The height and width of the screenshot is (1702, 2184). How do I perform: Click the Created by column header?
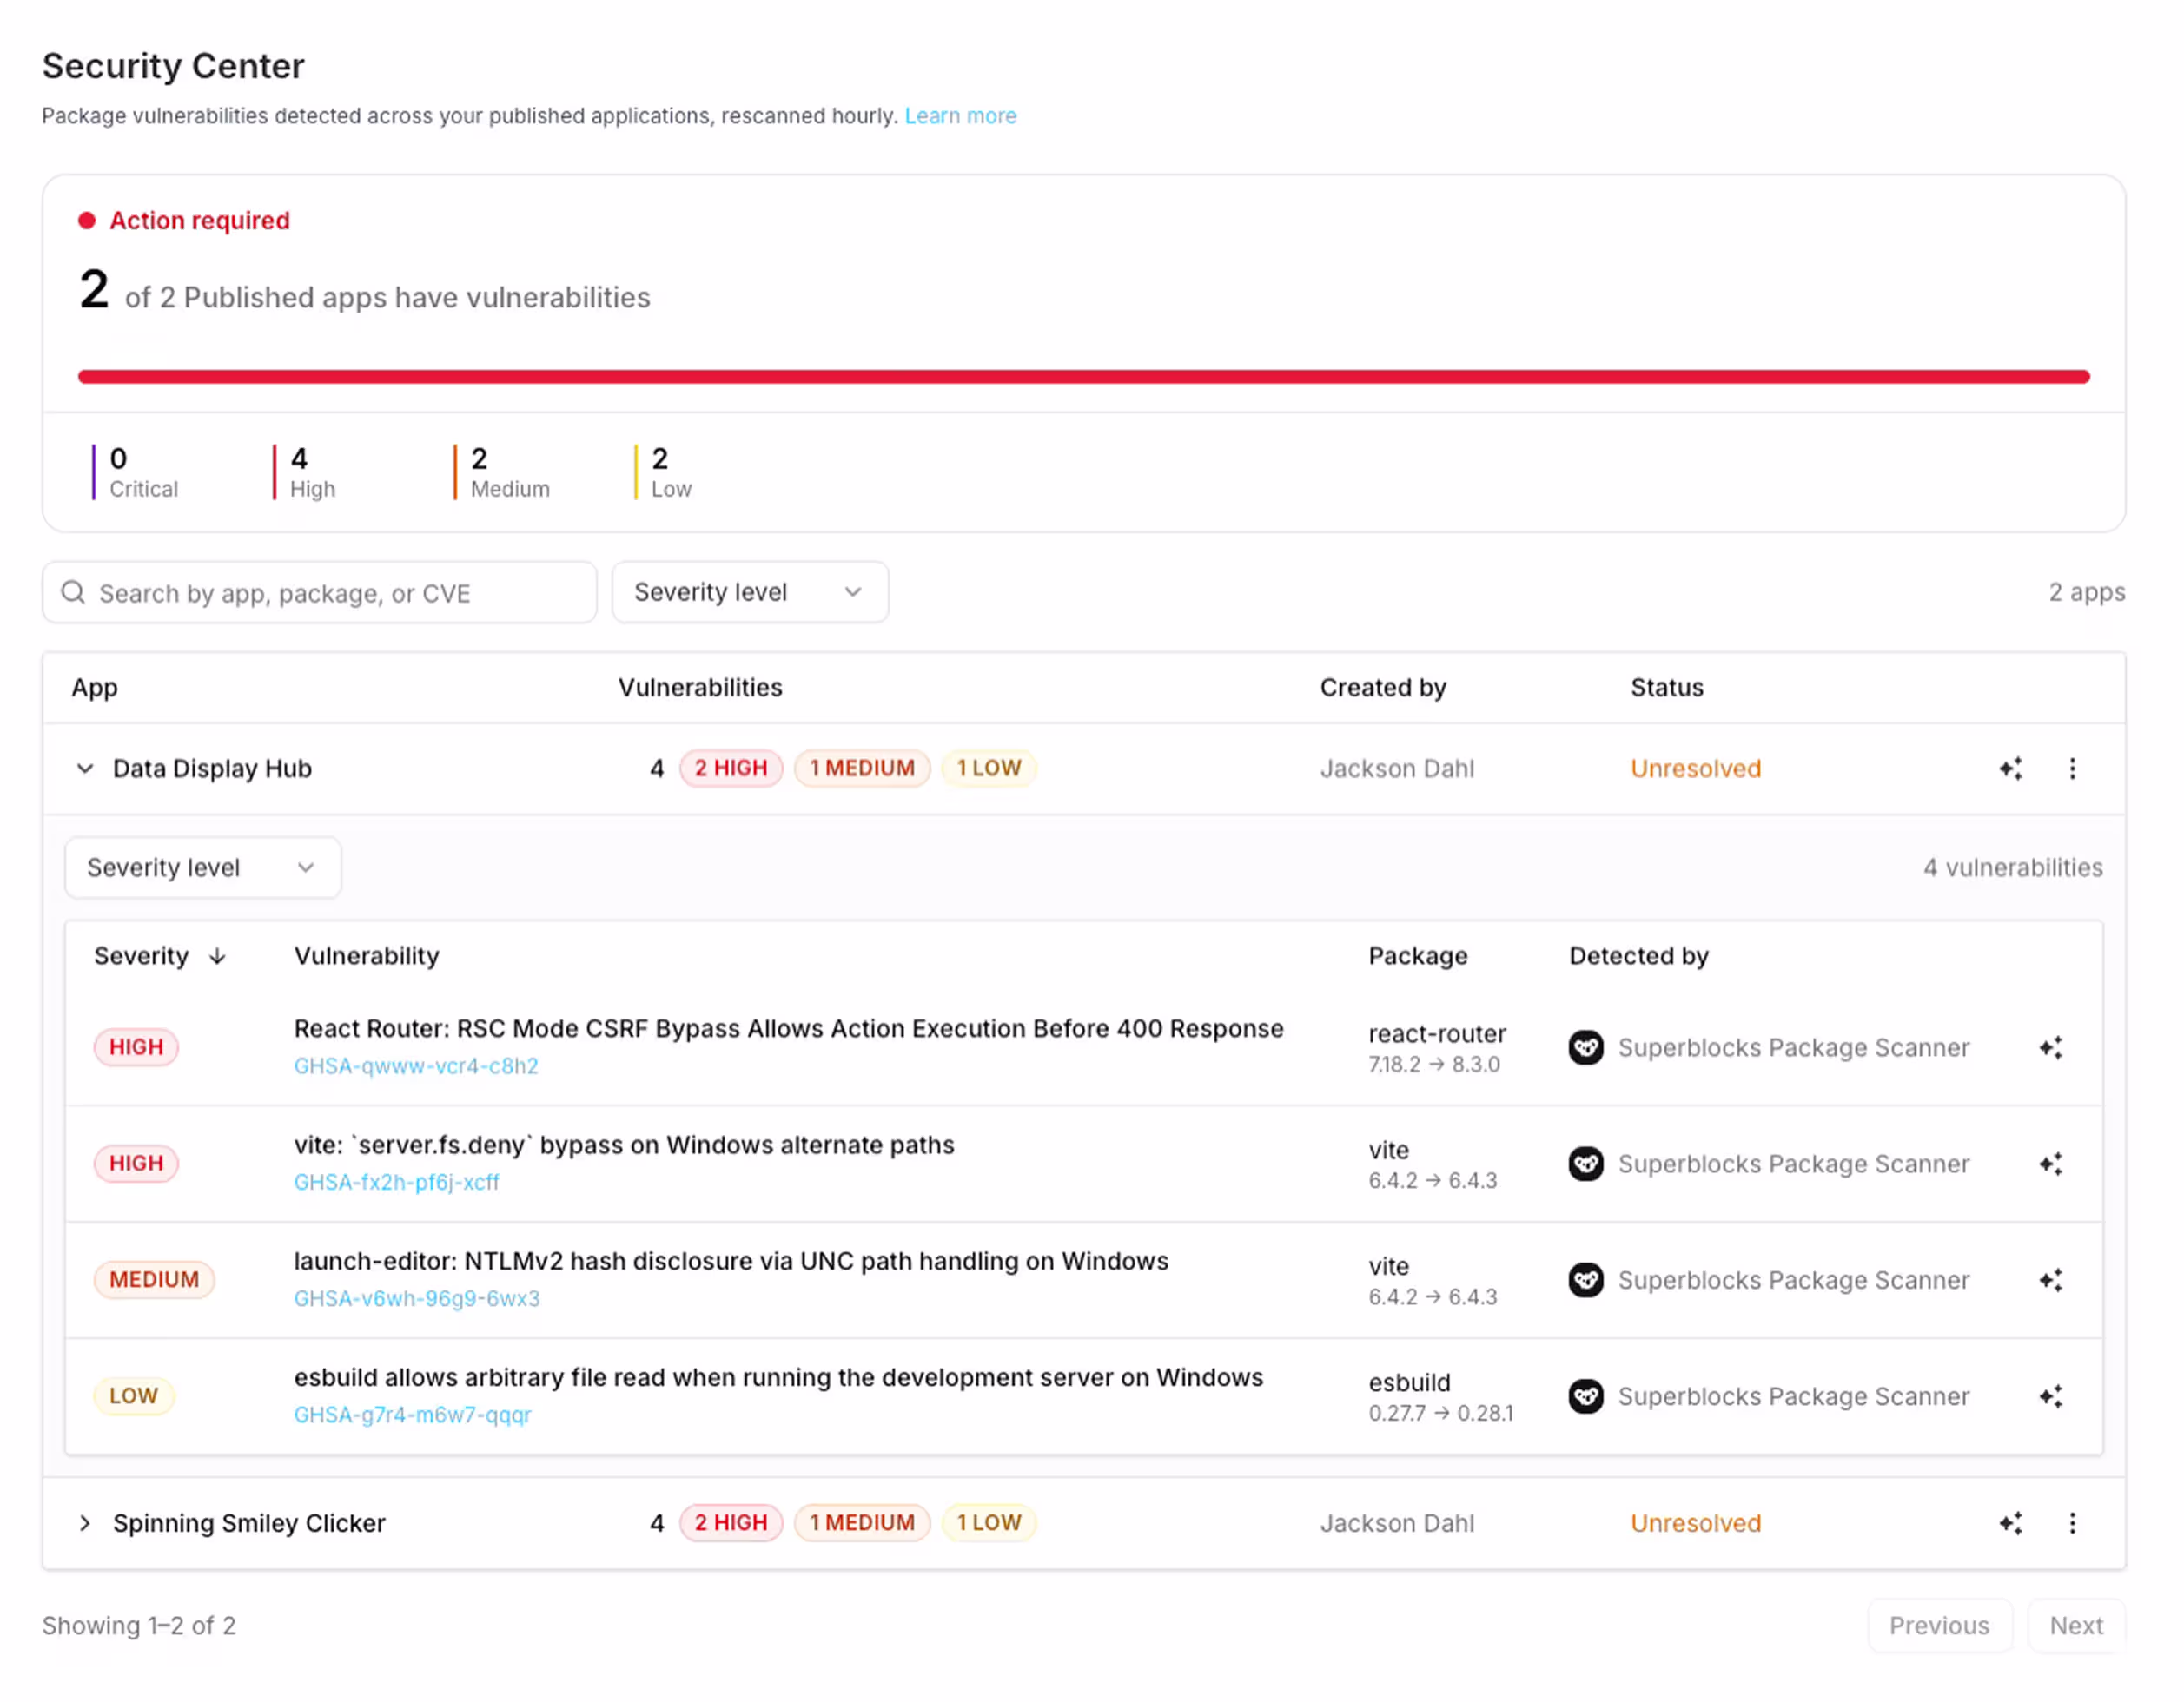coord(1383,688)
